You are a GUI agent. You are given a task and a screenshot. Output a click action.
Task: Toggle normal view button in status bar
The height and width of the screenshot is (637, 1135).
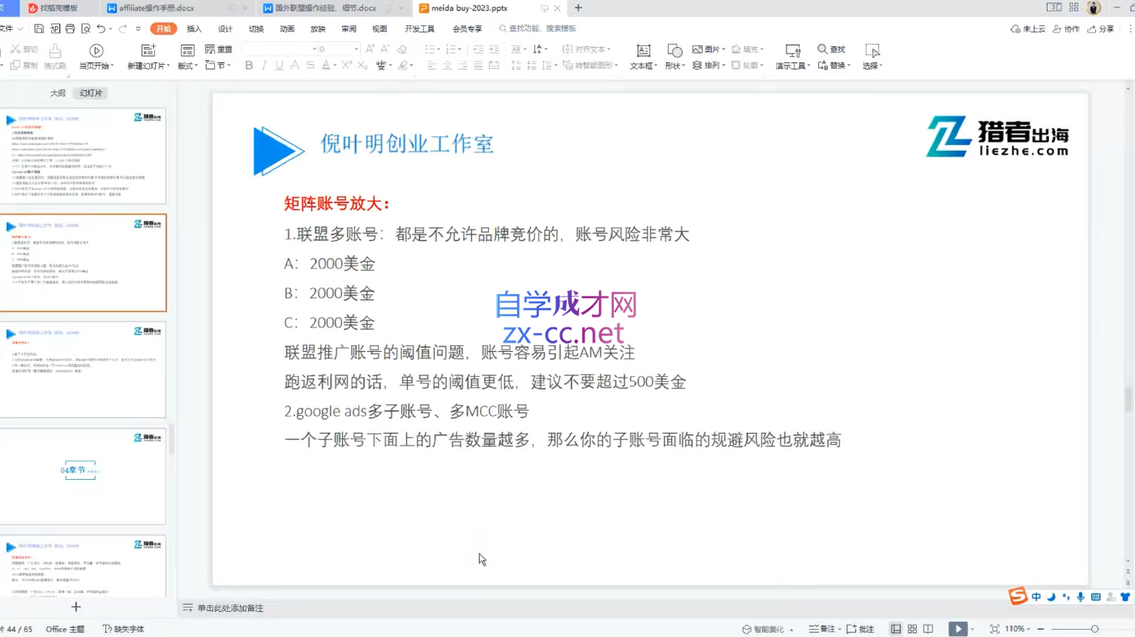[896, 629]
